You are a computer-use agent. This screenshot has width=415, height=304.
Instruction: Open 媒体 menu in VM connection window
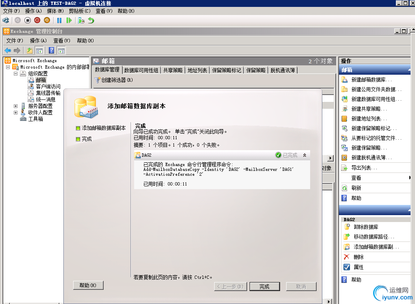coord(55,11)
